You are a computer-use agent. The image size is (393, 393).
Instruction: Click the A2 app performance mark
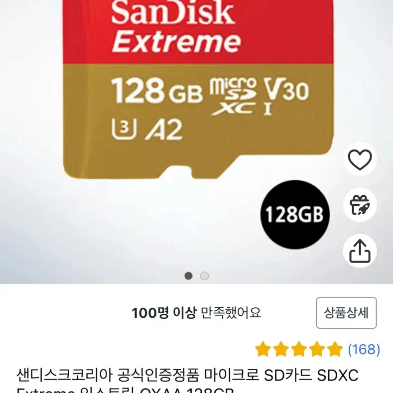[164, 130]
